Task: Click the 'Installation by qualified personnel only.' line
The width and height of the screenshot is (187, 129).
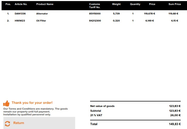Action: point(27,115)
